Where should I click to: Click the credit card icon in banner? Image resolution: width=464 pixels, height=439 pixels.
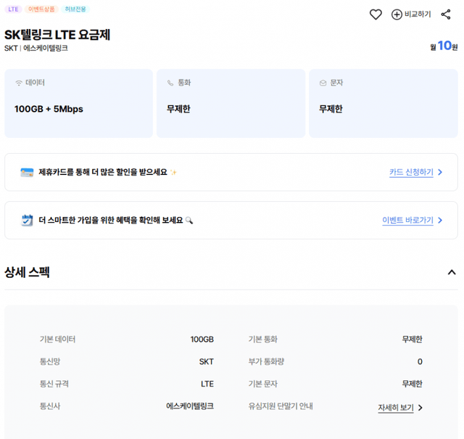click(27, 173)
